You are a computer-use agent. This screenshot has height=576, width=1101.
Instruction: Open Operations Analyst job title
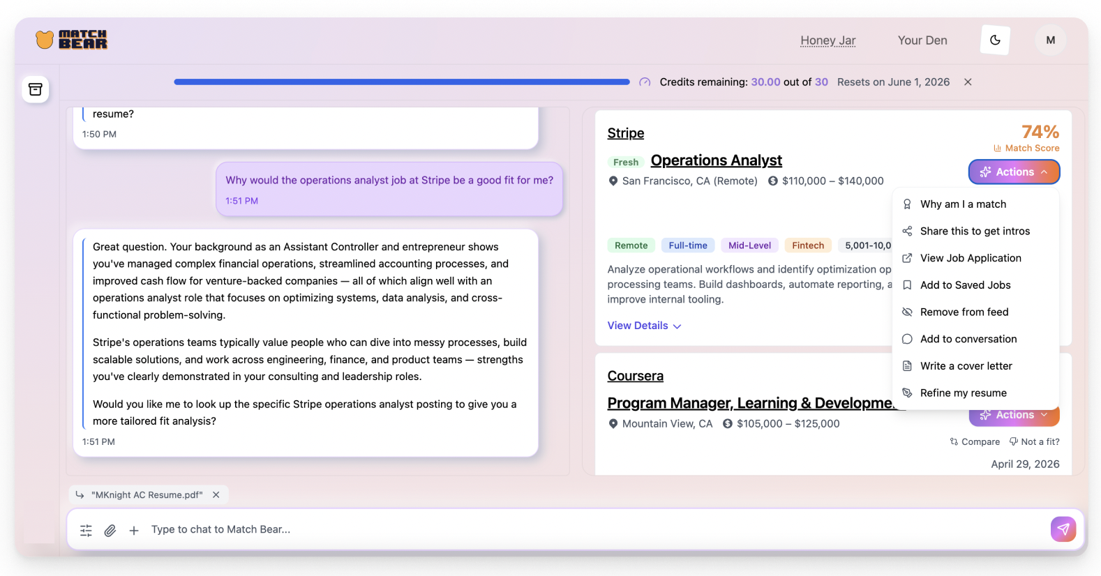pyautogui.click(x=716, y=160)
